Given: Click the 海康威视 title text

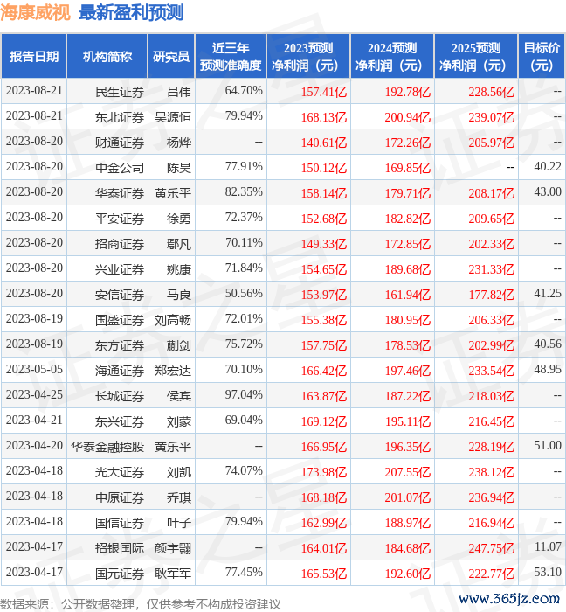Looking at the screenshot, I should point(35,12).
